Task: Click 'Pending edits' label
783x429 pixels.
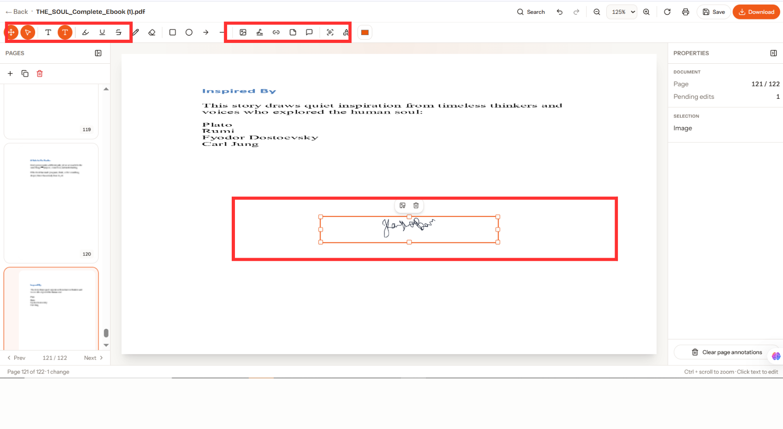Action: [694, 97]
